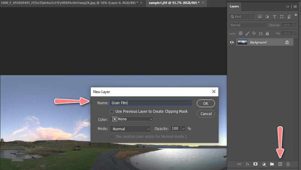Expand the Mode dropdown in New Layer
Viewport: 301px width, 170px height.
pyautogui.click(x=131, y=129)
